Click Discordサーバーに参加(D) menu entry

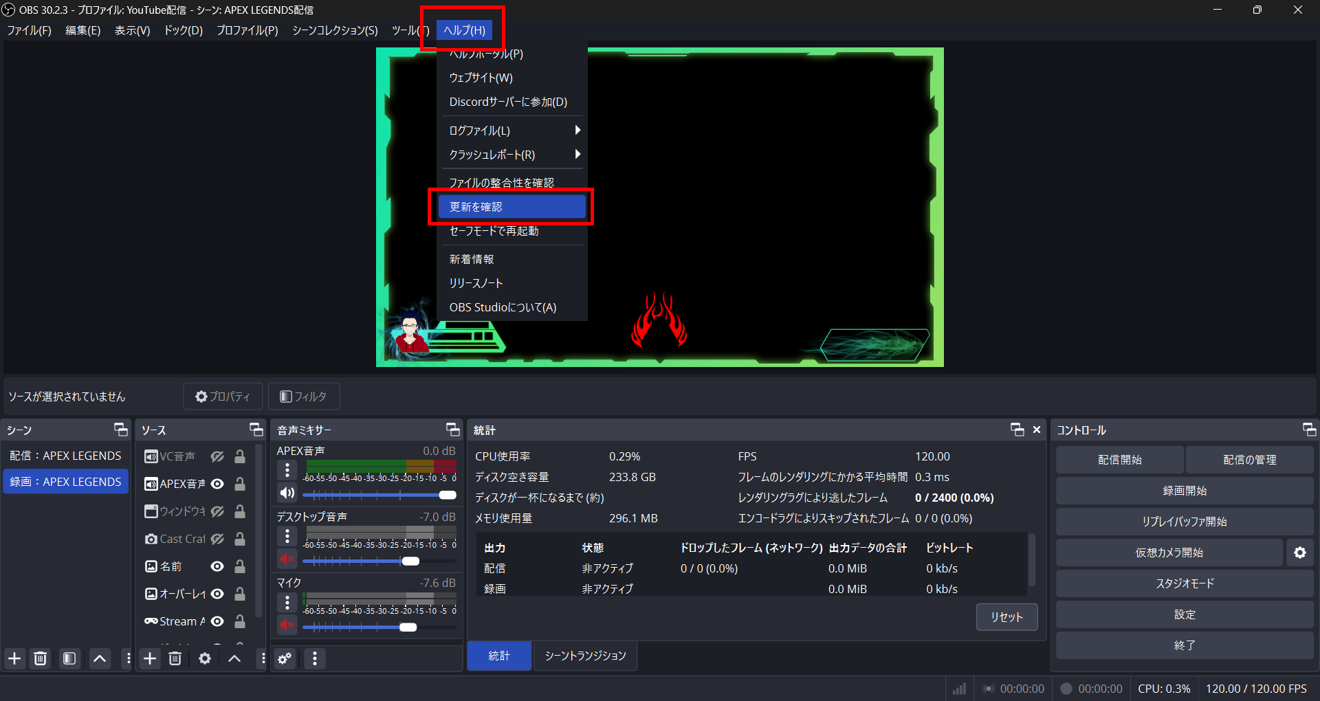[x=512, y=102]
